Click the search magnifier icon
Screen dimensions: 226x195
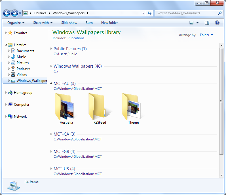click(220, 13)
